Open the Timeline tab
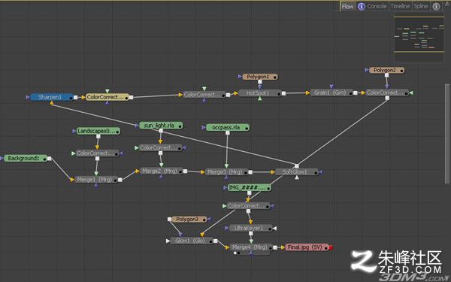Screen dimensions: 451x282 (x=400, y=6)
